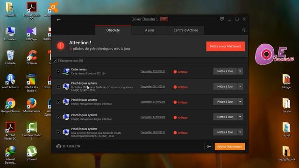Open the µTorrent desktop shortcut
The width and height of the screenshot is (299, 168).
(x=32, y=154)
